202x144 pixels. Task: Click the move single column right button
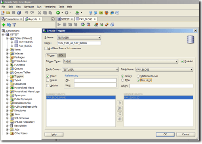(120, 103)
